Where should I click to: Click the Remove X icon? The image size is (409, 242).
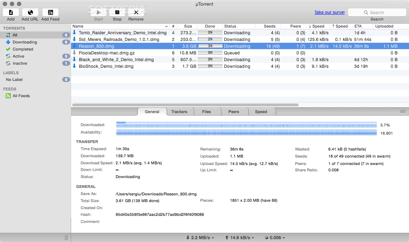136,12
